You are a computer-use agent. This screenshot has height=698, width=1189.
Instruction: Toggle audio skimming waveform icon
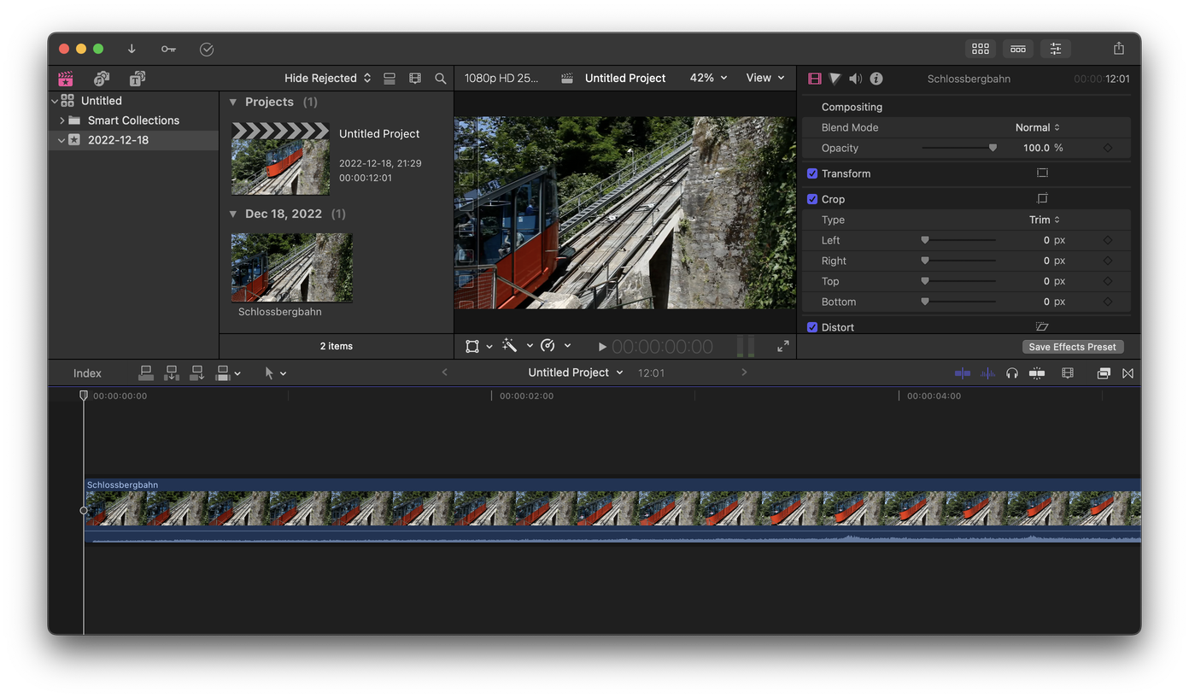pos(987,373)
